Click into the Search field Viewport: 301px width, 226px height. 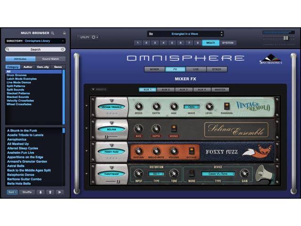(35, 49)
